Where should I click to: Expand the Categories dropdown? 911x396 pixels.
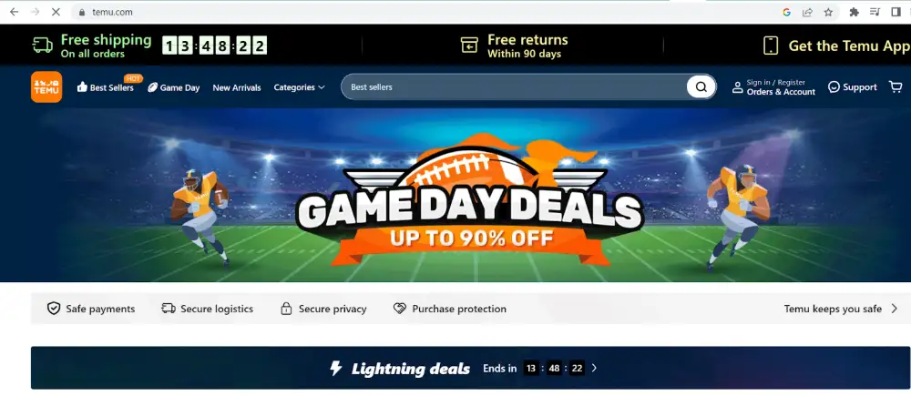[299, 87]
